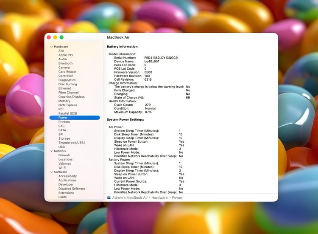
Task: Click the Hardware section label
Action: coord(61,47)
